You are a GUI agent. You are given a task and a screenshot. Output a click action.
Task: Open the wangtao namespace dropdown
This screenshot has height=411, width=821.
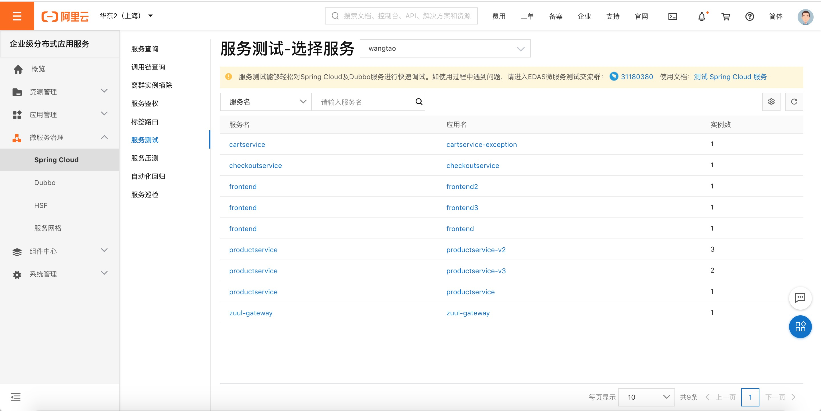coord(445,48)
